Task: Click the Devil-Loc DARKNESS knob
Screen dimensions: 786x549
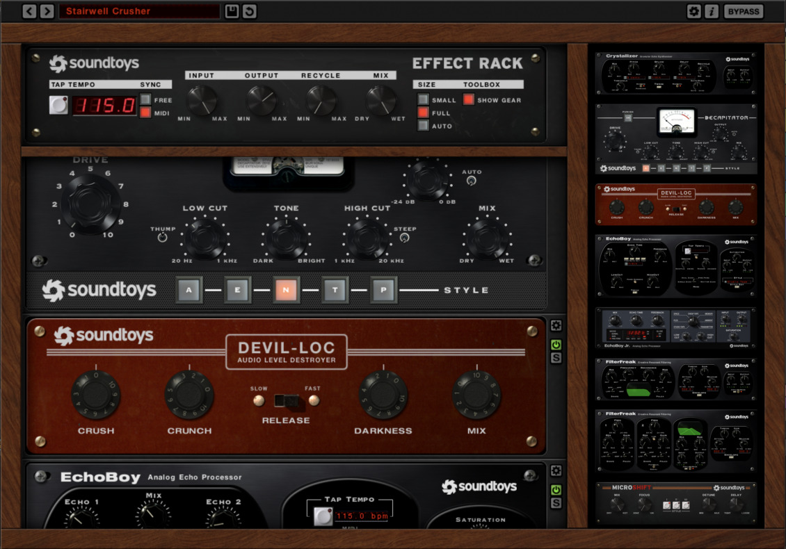Action: click(x=383, y=395)
